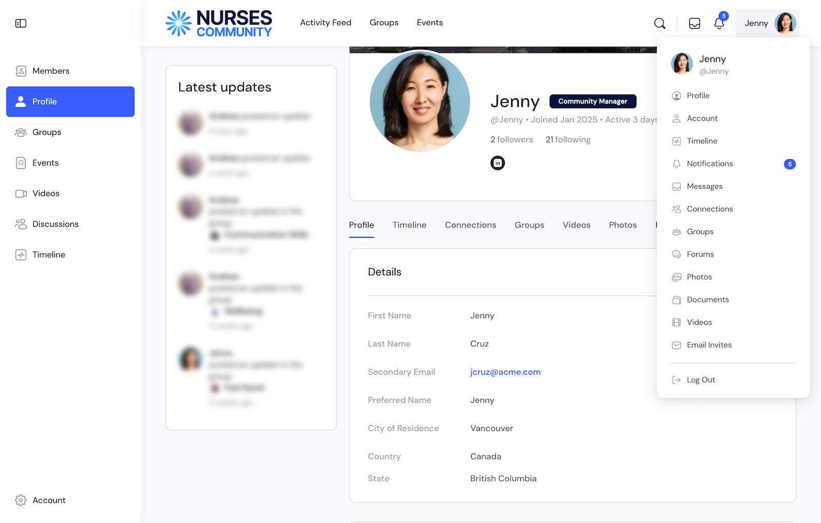Click the jcruz@acme.com email link
The height and width of the screenshot is (523, 821).
pyautogui.click(x=505, y=372)
